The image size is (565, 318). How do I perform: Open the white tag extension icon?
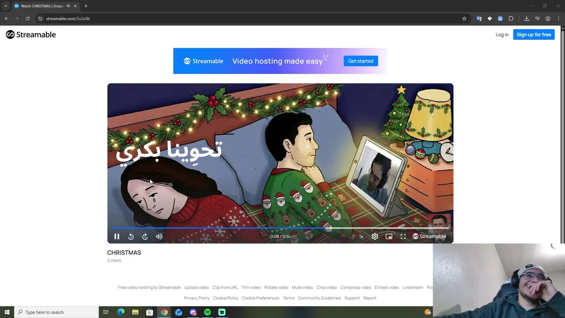490,19
